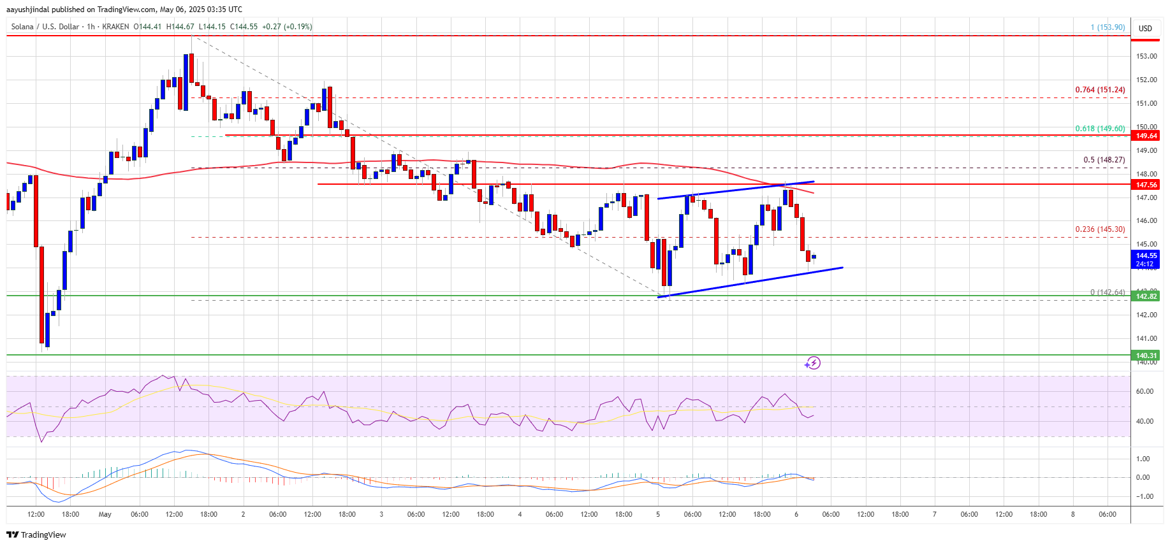Click the MACD 1.00 scale label
1170x546 pixels.
coord(1143,459)
